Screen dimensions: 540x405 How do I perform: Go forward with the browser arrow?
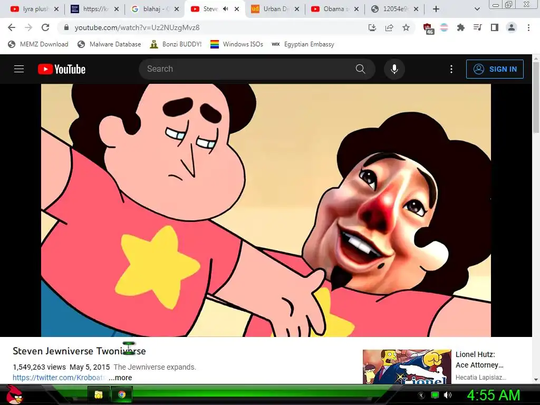[28, 27]
